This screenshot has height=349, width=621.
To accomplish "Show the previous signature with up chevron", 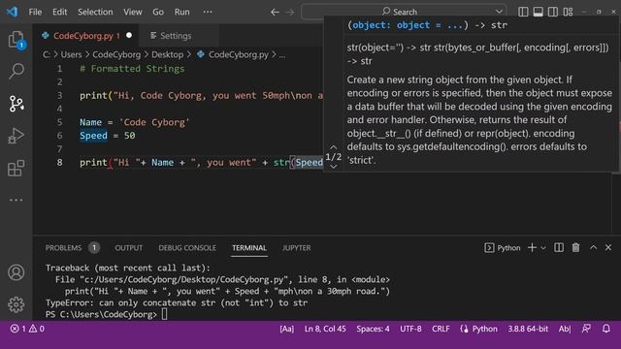I will [x=334, y=147].
